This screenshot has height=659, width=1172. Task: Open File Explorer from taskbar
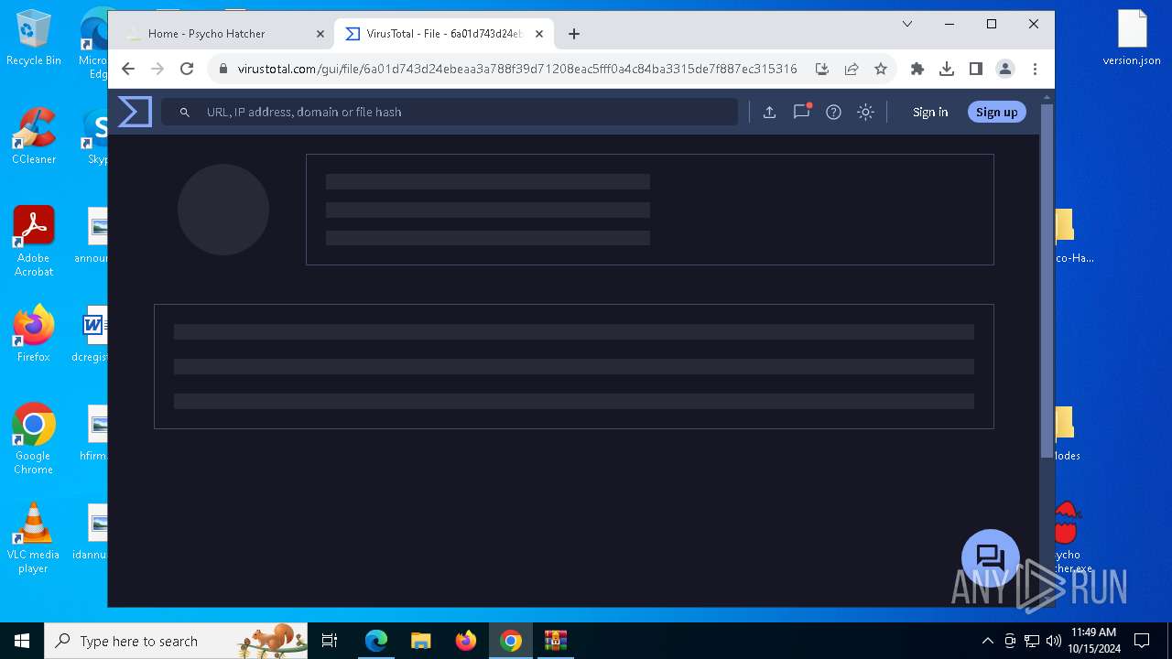(420, 641)
